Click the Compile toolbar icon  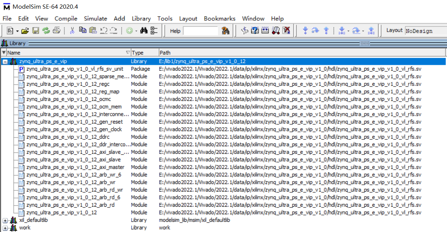pyautogui.click(x=245, y=31)
